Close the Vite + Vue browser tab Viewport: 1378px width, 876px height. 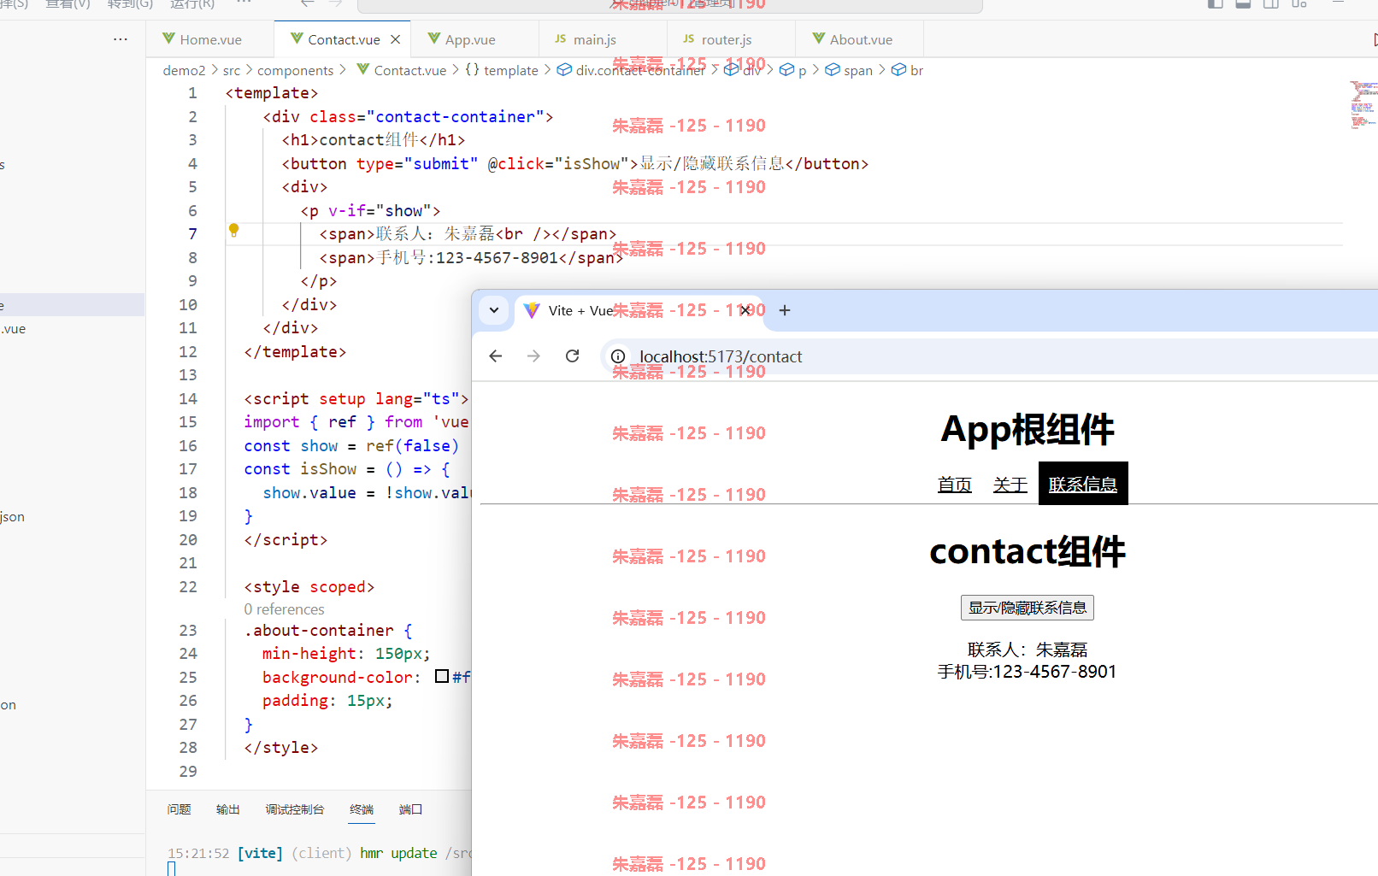[745, 310]
